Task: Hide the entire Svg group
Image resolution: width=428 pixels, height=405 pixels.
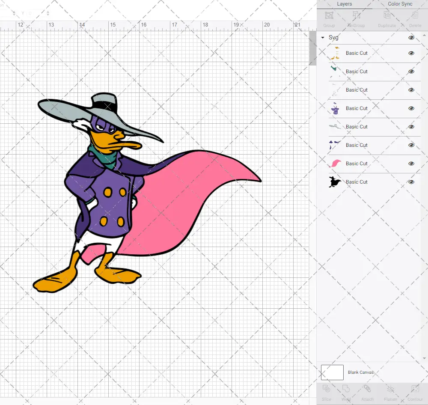Action: pyautogui.click(x=411, y=37)
